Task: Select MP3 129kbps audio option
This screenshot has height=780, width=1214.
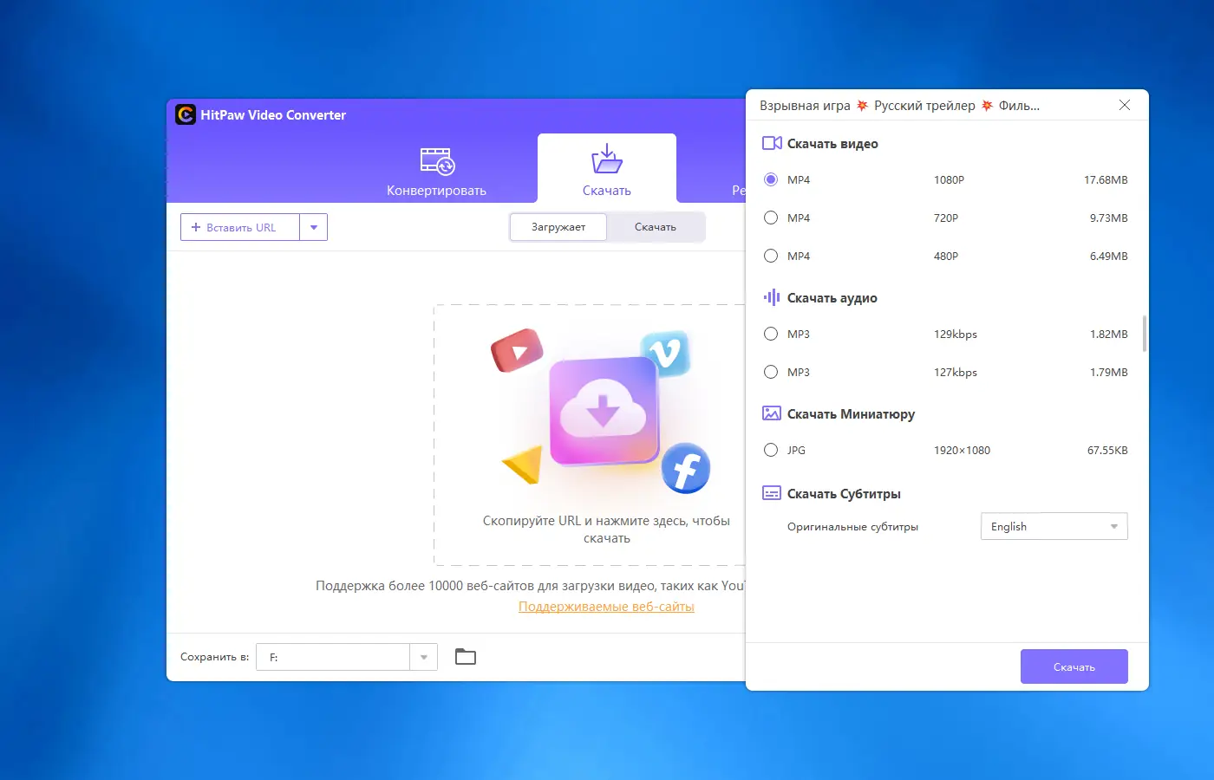Action: point(771,334)
